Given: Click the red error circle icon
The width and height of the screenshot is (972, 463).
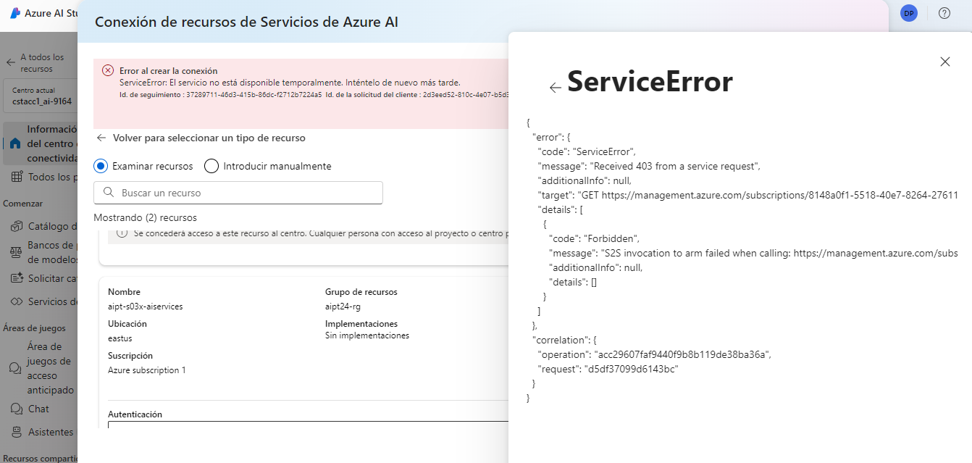Looking at the screenshot, I should point(108,70).
